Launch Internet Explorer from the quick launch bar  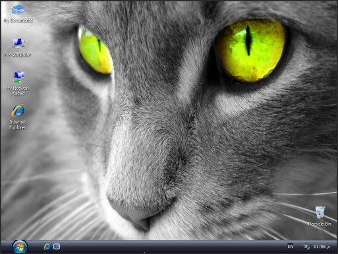(x=47, y=247)
